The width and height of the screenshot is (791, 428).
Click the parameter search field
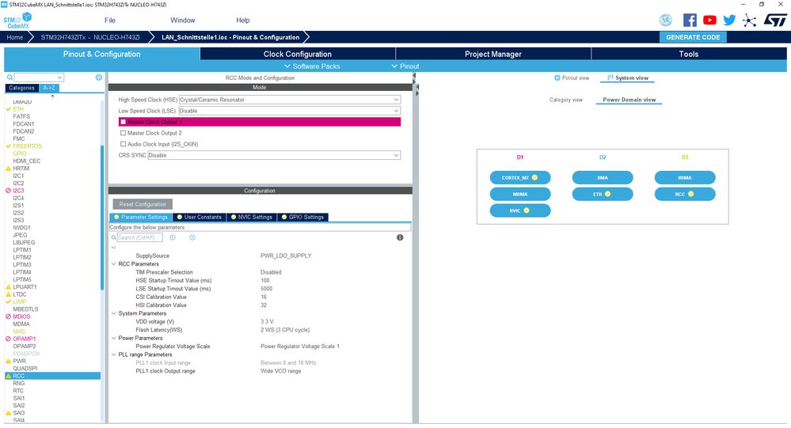(x=139, y=237)
